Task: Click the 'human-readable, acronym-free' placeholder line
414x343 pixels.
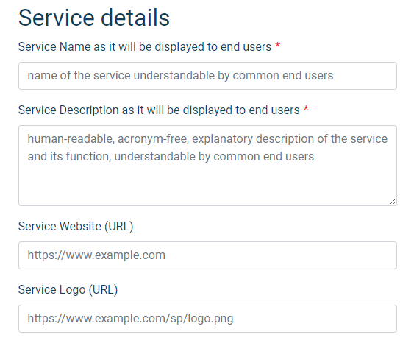Action: [207, 139]
